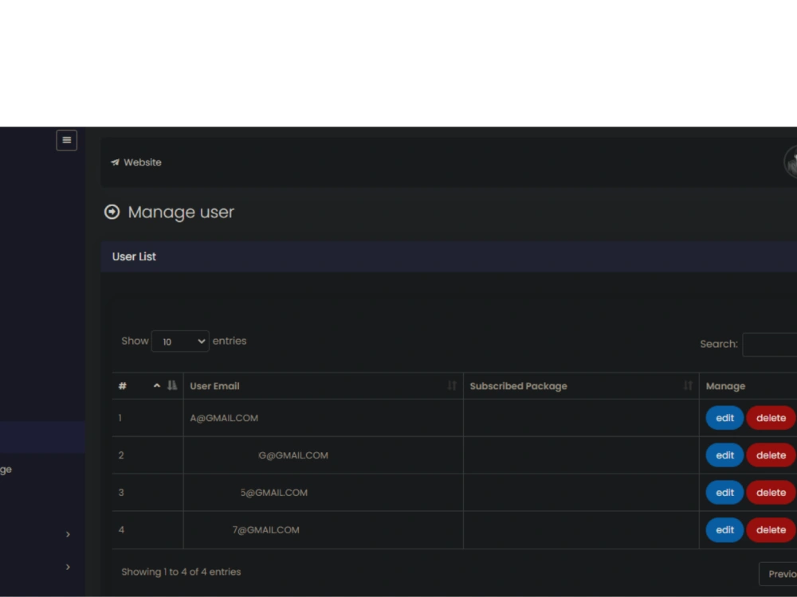Select the 5@GMAIL.COM email cell
Viewport: 797px width, 597px height.
[324, 493]
